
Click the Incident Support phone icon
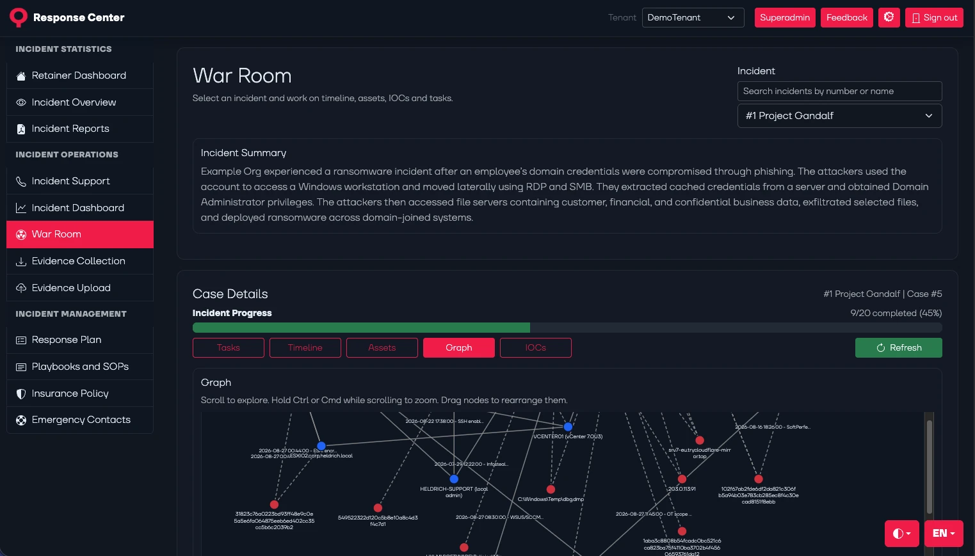tap(21, 181)
